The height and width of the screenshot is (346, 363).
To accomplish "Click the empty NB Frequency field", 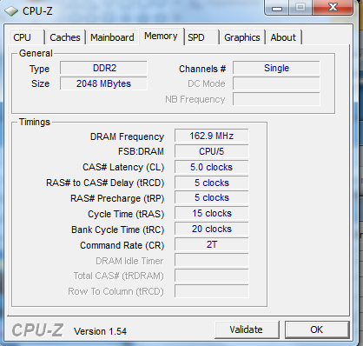I will pos(276,99).
